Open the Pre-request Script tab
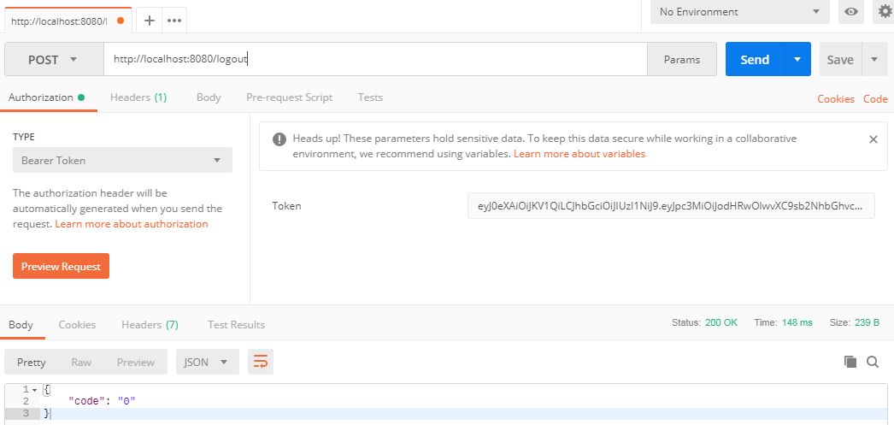894x425 pixels. (x=289, y=97)
